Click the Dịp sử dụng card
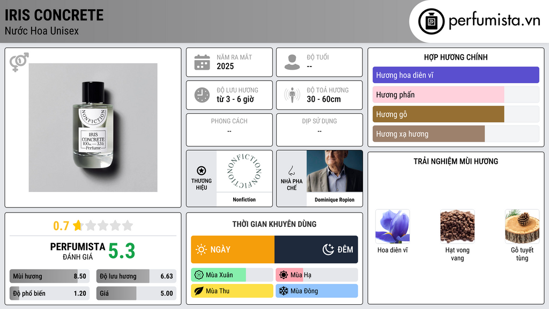 click(320, 130)
